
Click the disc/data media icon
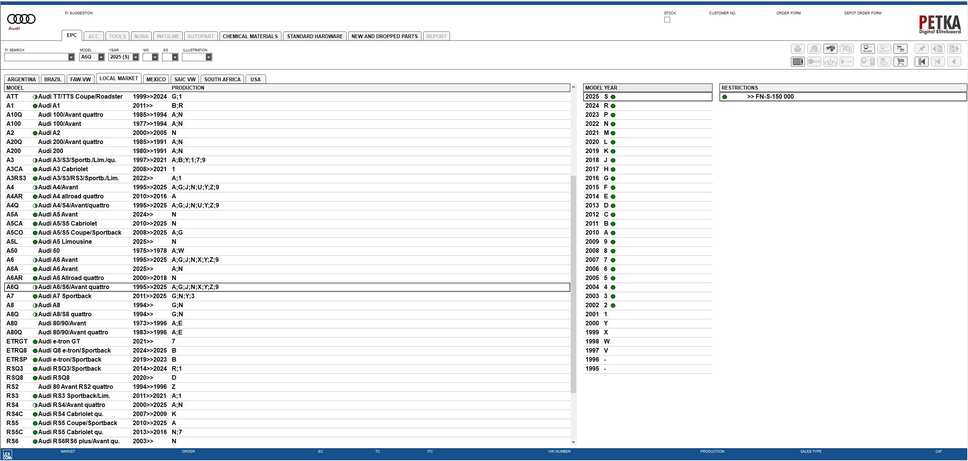coord(814,49)
